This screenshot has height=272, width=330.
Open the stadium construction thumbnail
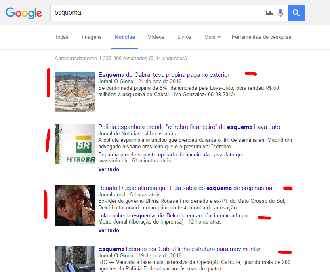coord(75,92)
